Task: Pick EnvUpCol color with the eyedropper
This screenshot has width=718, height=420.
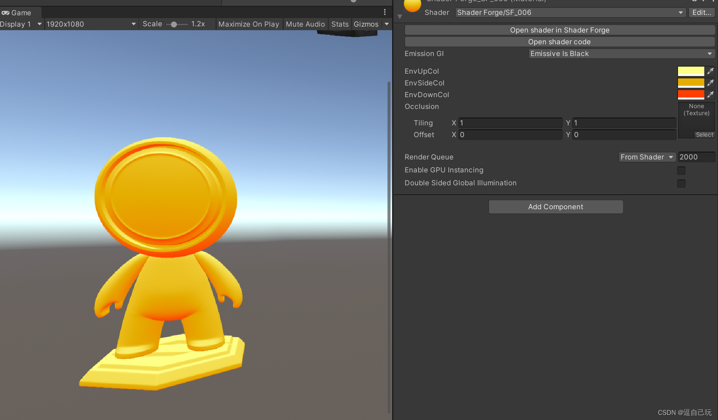Action: [x=711, y=71]
